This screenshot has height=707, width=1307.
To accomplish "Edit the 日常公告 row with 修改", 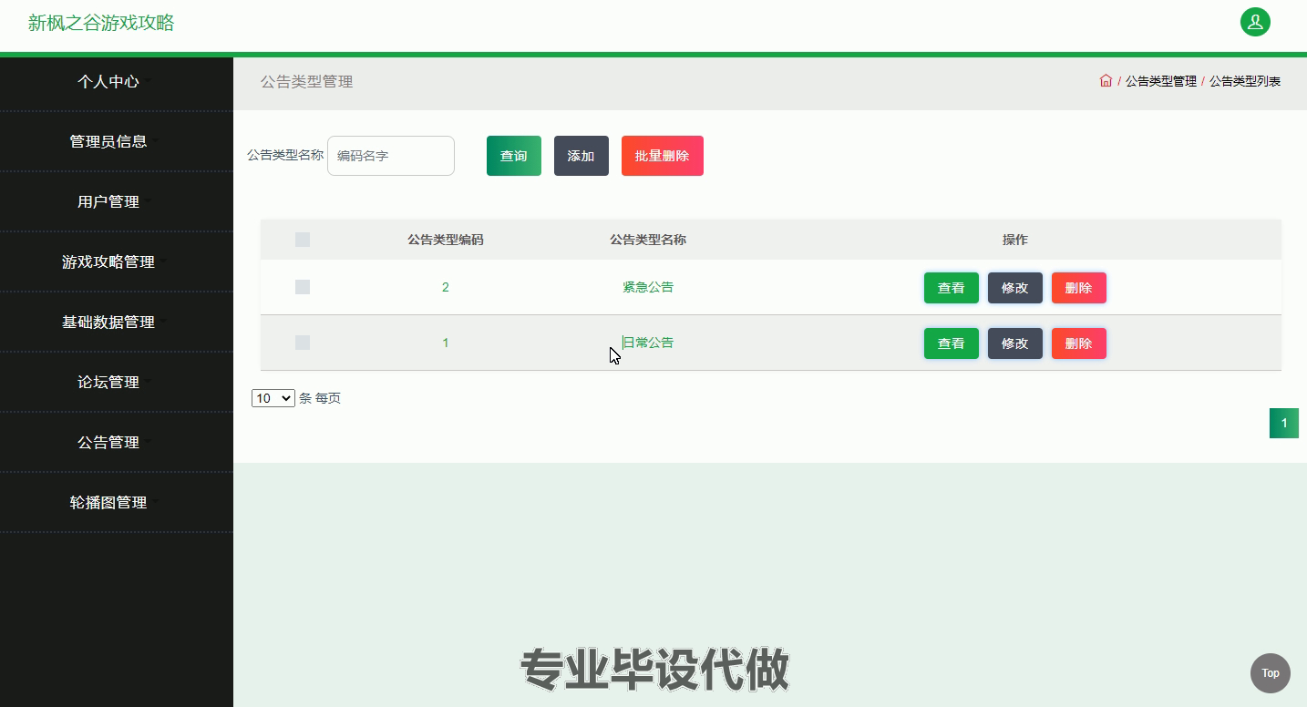I will point(1015,343).
